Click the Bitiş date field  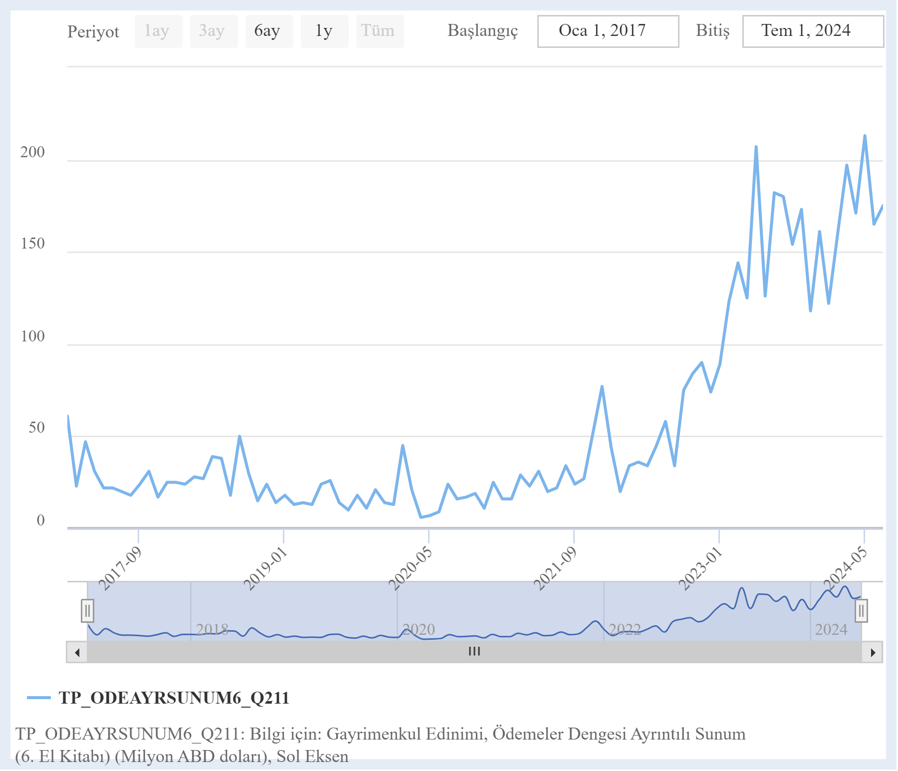(813, 31)
